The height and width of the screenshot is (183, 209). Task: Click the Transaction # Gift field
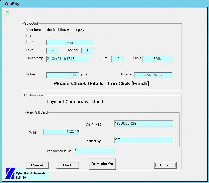[94, 151]
